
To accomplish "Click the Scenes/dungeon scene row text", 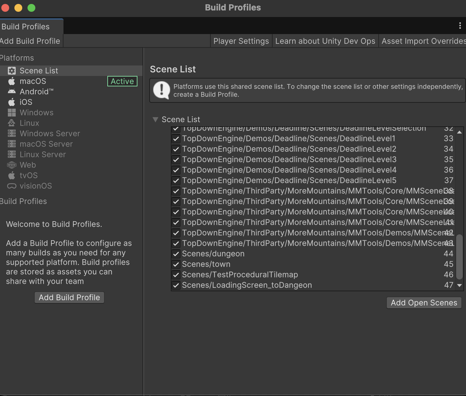I will pyautogui.click(x=213, y=254).
